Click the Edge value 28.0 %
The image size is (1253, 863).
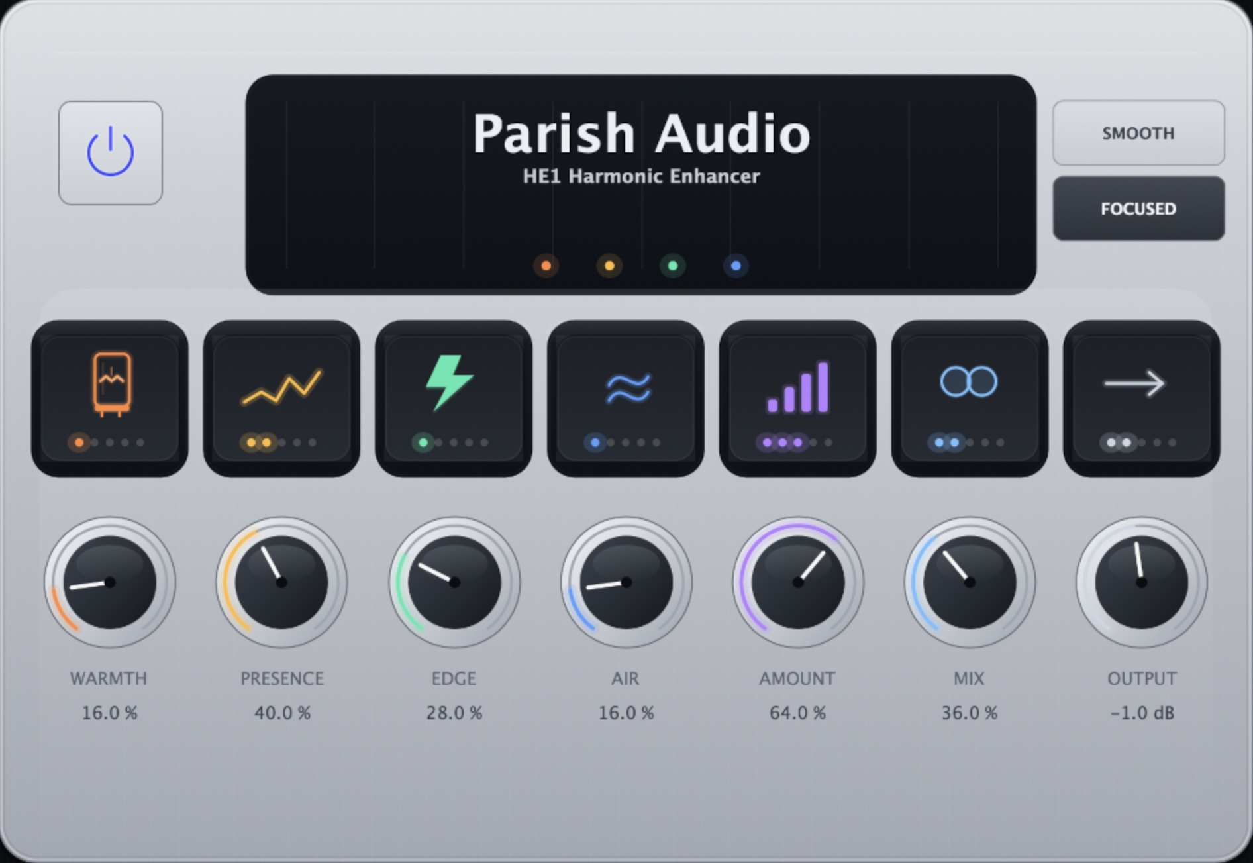click(x=454, y=713)
